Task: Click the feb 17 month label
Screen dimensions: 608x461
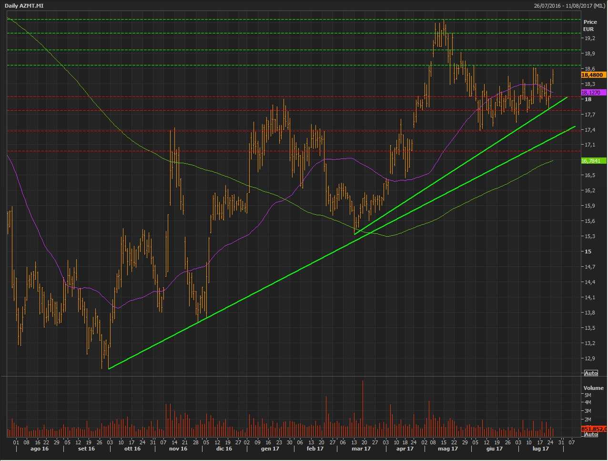Action: (x=315, y=449)
